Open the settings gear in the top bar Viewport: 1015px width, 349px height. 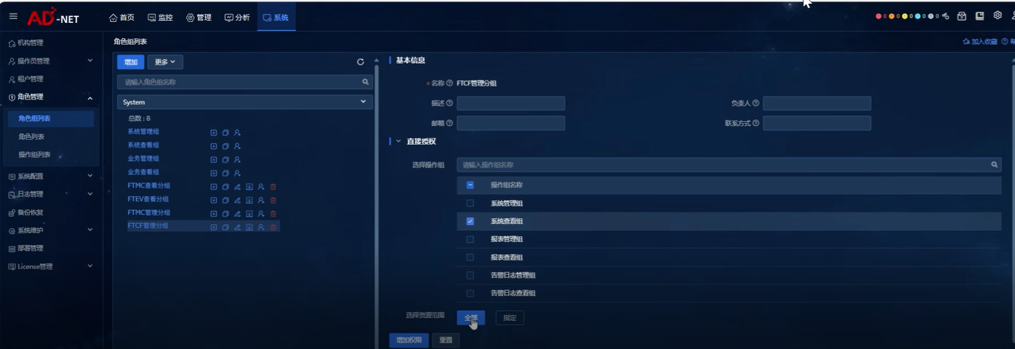pyautogui.click(x=997, y=16)
